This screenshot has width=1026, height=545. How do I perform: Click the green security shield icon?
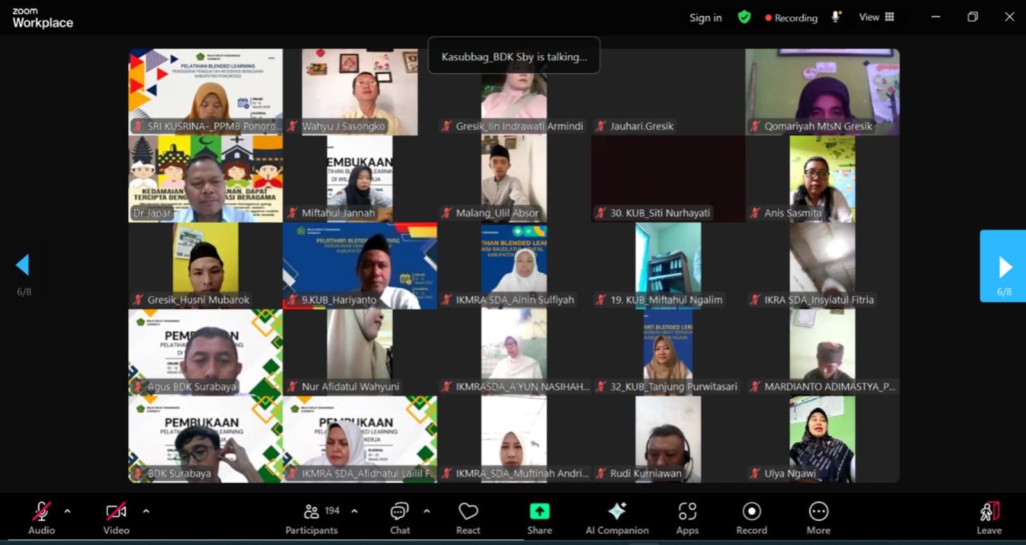pyautogui.click(x=744, y=17)
